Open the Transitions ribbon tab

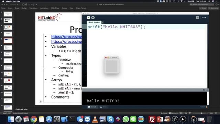33,8
